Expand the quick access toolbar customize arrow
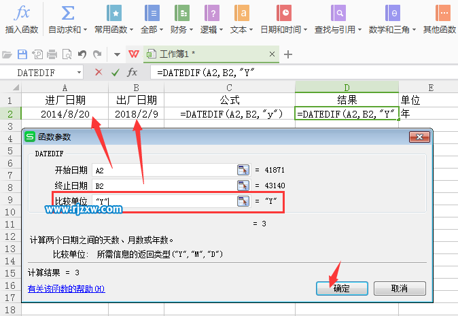The image size is (458, 316). (117, 54)
